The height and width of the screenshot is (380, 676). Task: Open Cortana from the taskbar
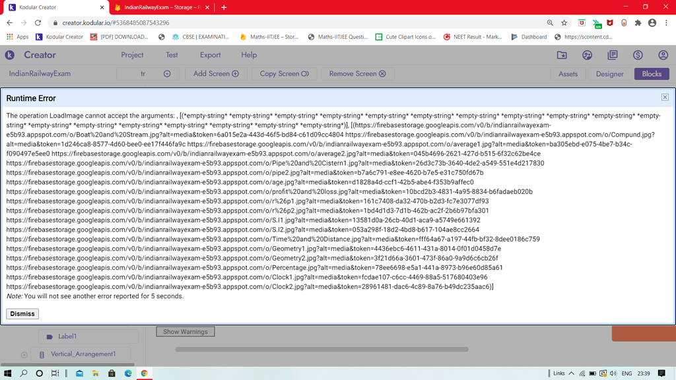coord(39,373)
